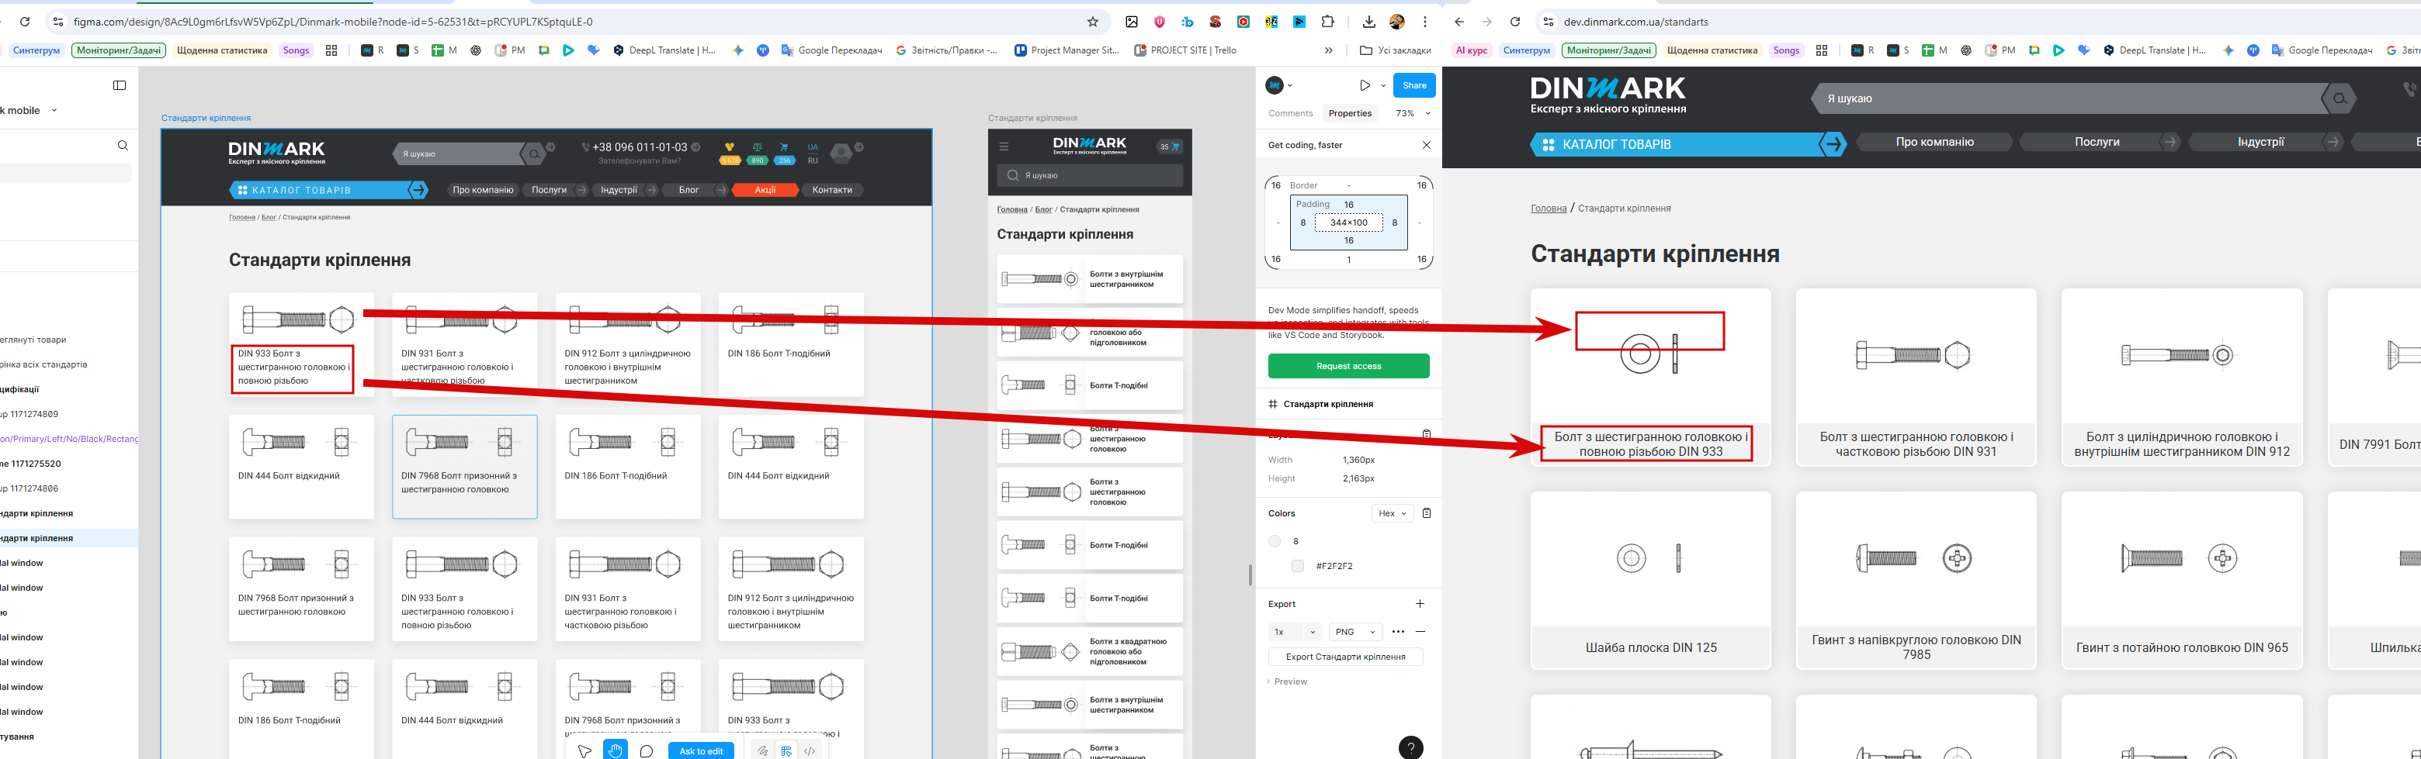The image size is (2421, 759).
Task: Open search in Figma left sidebar
Action: click(x=122, y=146)
